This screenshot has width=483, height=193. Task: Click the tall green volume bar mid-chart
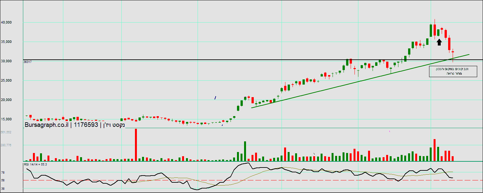click(x=245, y=151)
